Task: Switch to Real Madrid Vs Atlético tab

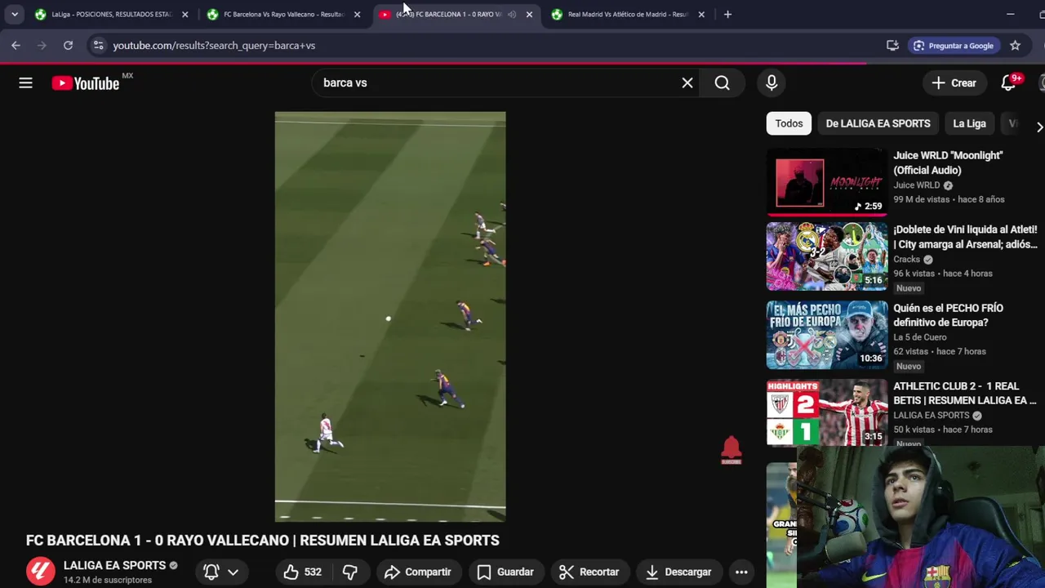Action: click(628, 14)
